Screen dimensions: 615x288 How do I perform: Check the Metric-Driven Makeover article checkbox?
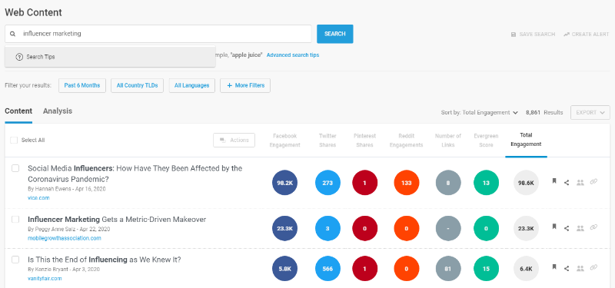pos(15,219)
